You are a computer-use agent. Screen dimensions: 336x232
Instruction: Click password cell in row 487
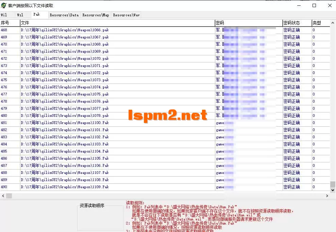(249, 165)
